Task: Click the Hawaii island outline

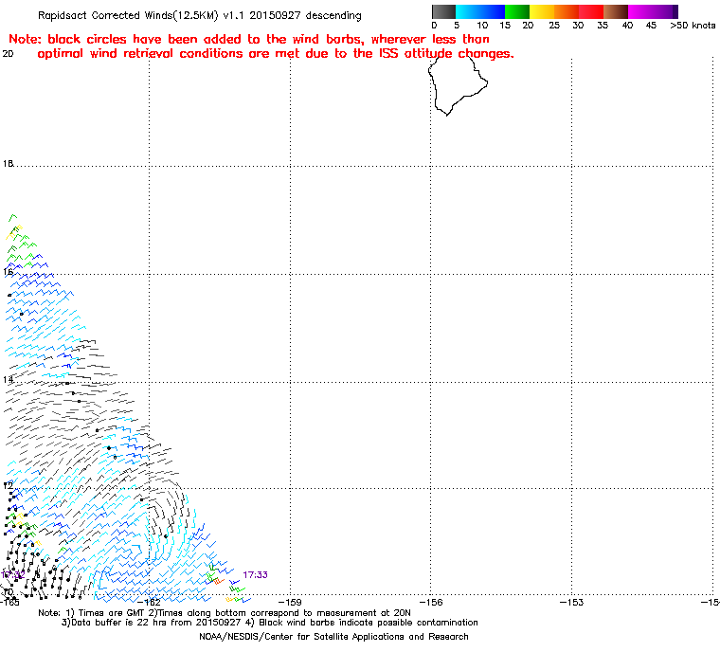Action: coord(458,85)
